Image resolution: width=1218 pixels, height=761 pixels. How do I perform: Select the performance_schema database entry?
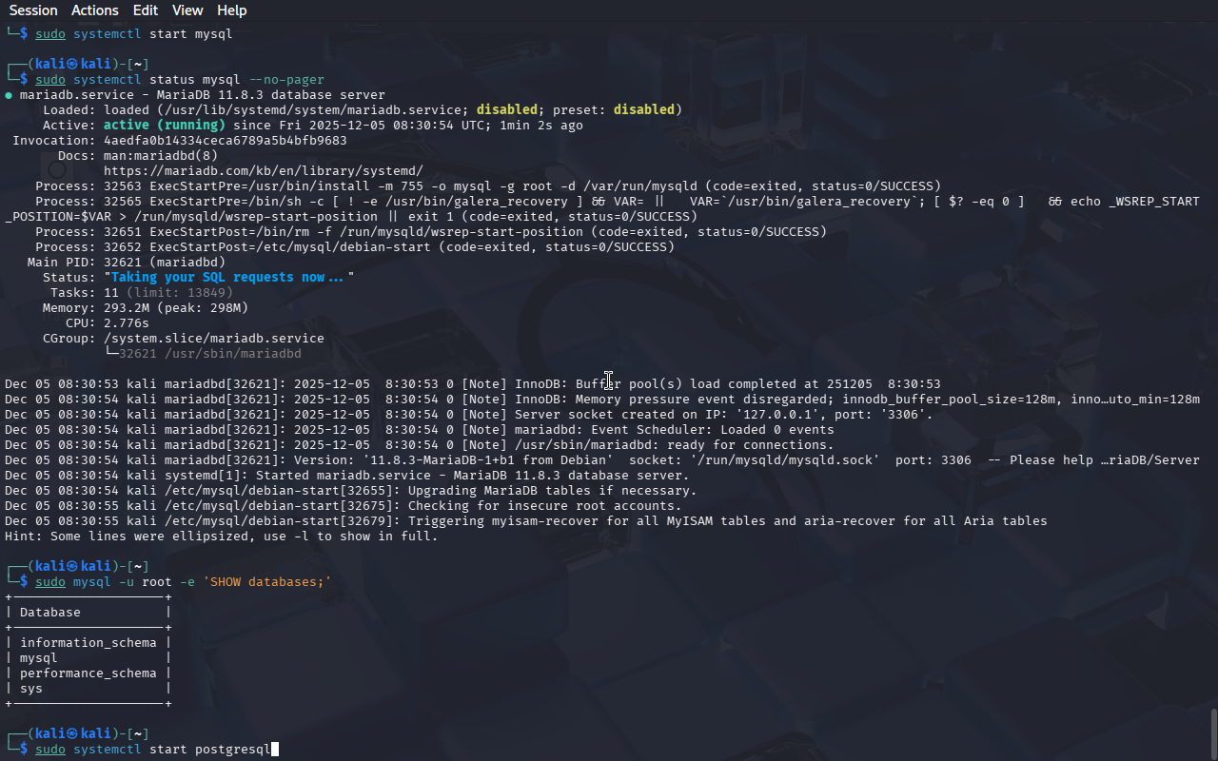88,673
